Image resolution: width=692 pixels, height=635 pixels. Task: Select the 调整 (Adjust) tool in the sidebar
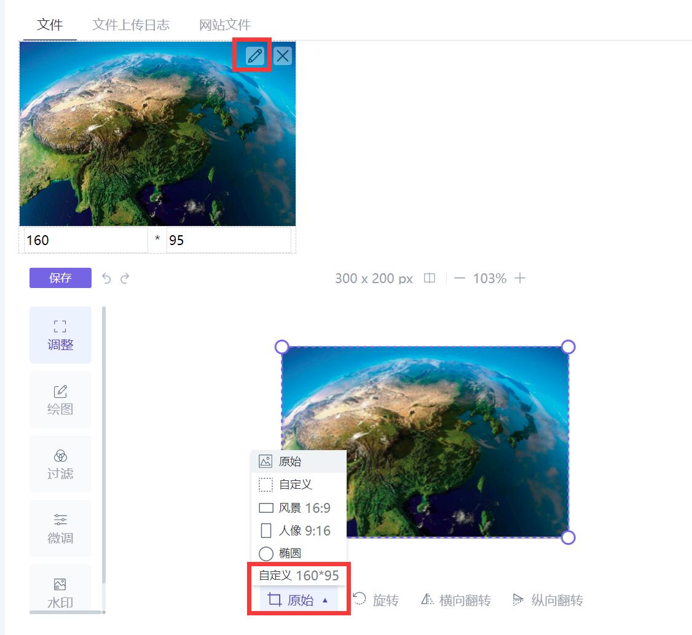point(60,335)
